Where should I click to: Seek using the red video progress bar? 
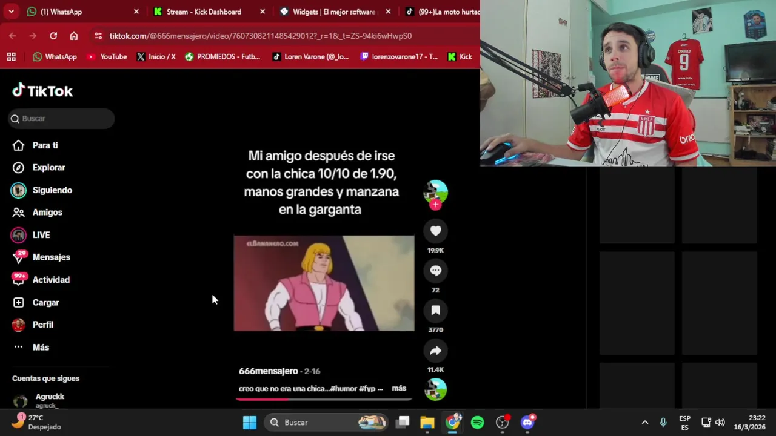point(324,399)
